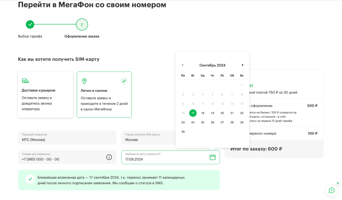Select date 19 in the calendar

coord(212,113)
